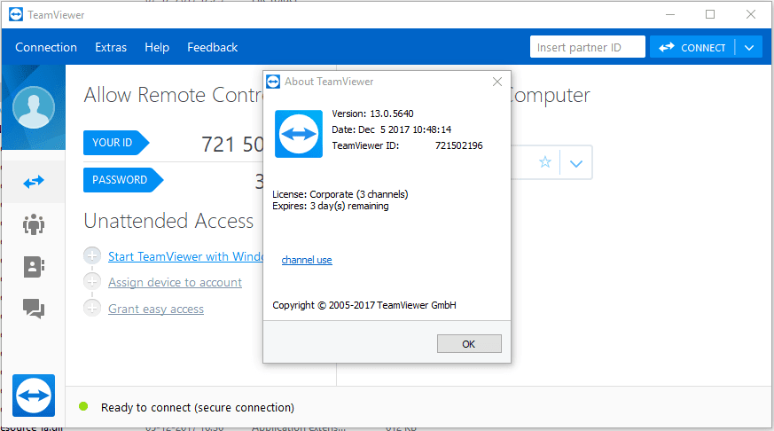Click the TeamViewer title bar icon
This screenshot has height=431, width=774.
pos(16,15)
